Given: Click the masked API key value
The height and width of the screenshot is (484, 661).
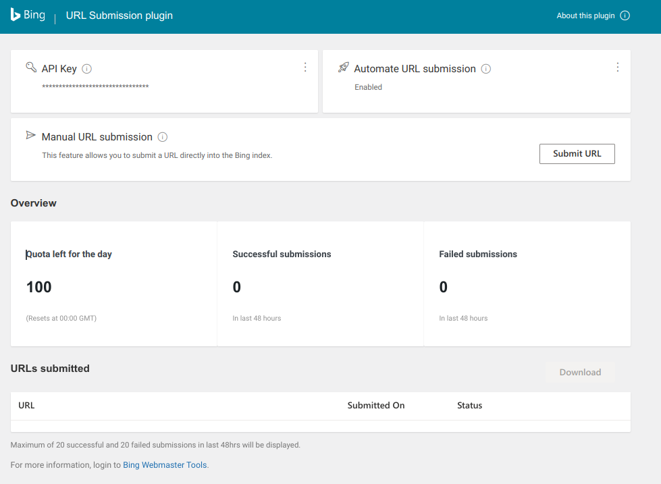Looking at the screenshot, I should pos(95,87).
